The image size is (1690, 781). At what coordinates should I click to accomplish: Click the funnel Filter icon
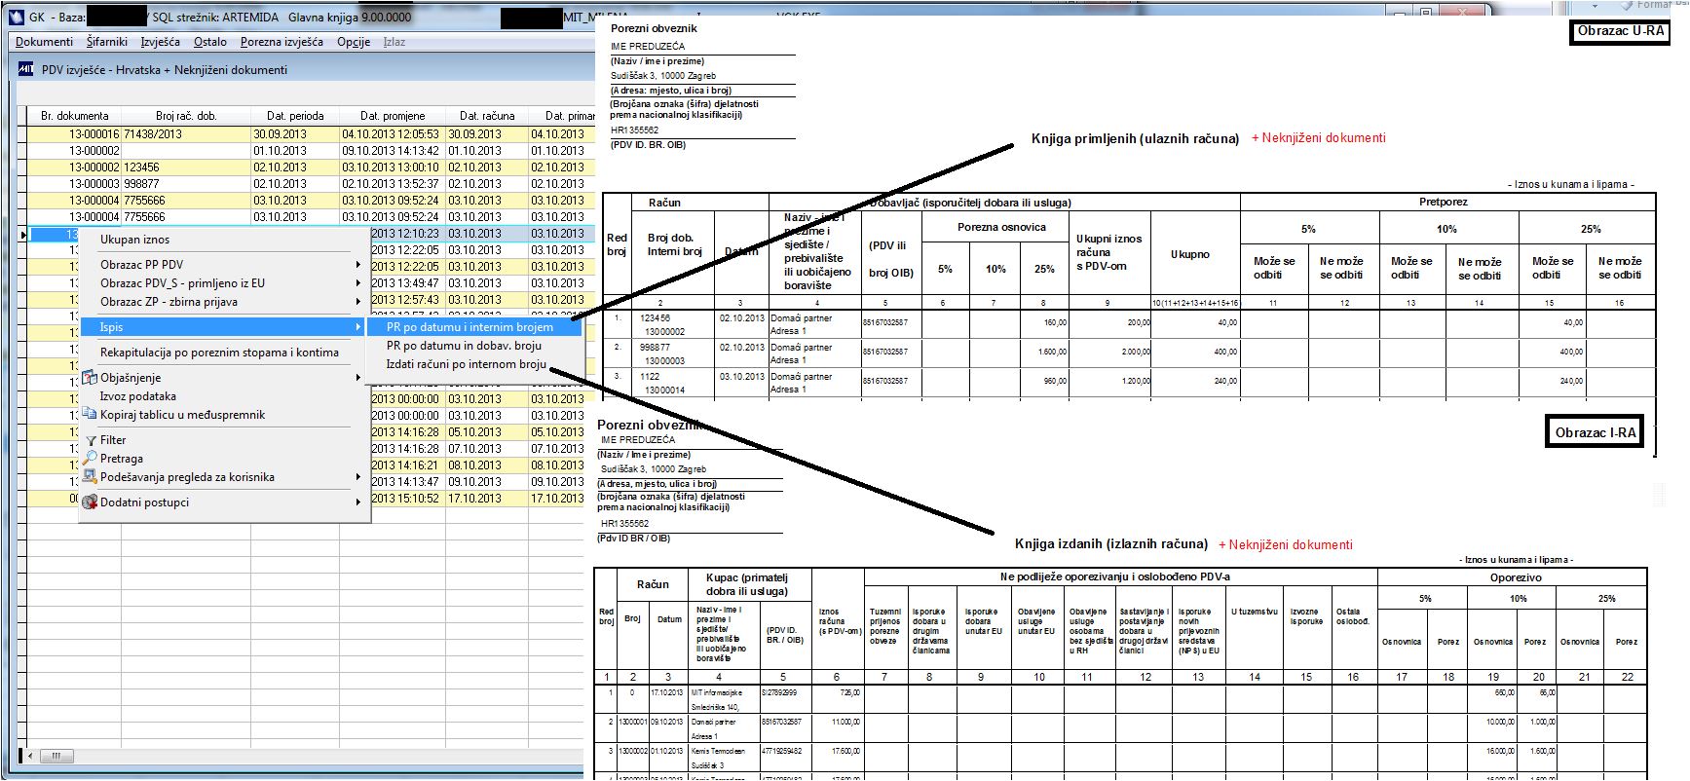[x=91, y=440]
